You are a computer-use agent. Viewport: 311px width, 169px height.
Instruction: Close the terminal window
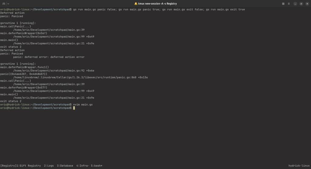coord(307,4)
